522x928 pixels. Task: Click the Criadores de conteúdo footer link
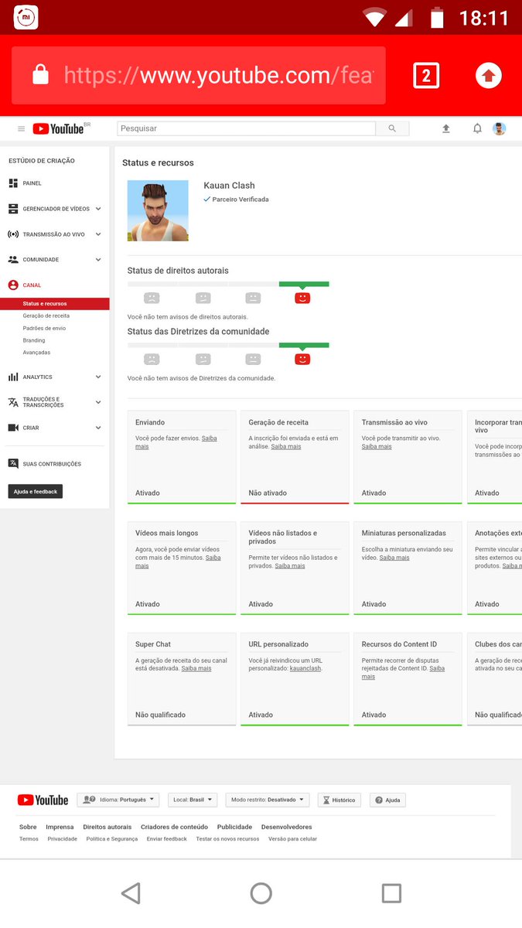pyautogui.click(x=174, y=827)
